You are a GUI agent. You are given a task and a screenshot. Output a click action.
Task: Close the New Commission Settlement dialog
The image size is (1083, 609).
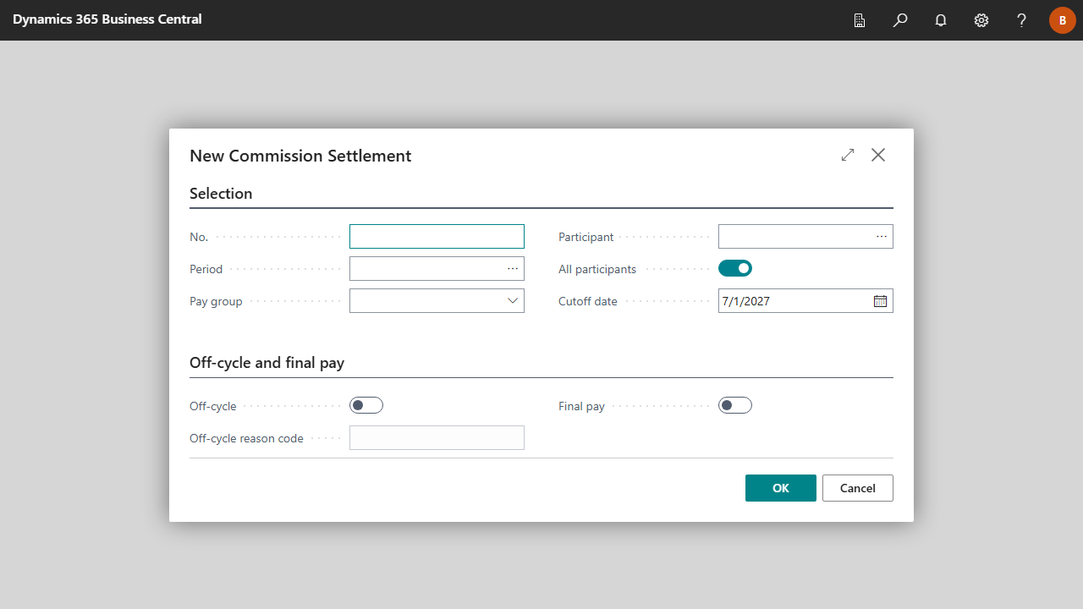(x=878, y=155)
